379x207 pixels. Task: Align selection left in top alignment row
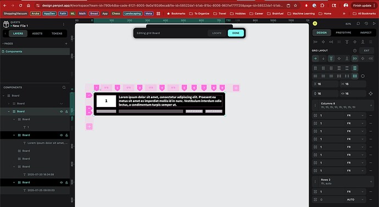coord(315,42)
